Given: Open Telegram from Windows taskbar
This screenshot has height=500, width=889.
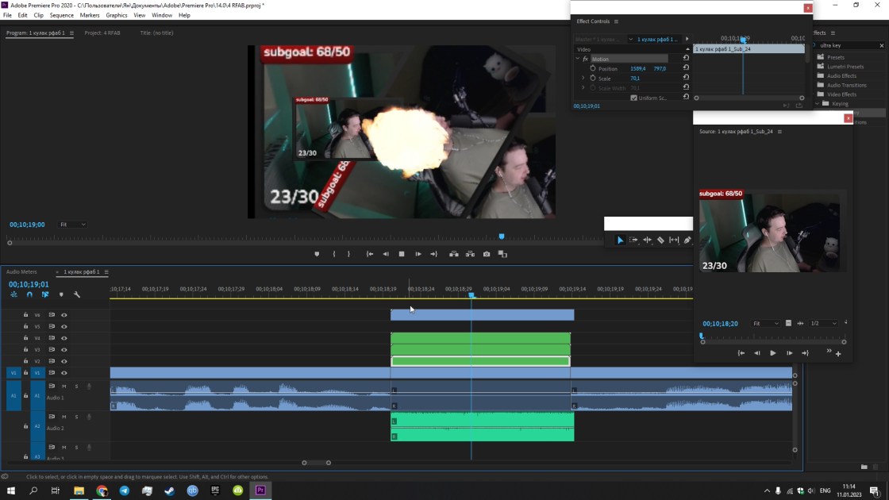Looking at the screenshot, I should 124,490.
